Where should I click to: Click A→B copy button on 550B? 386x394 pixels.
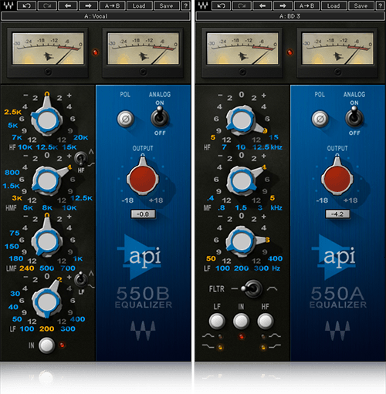click(x=113, y=5)
